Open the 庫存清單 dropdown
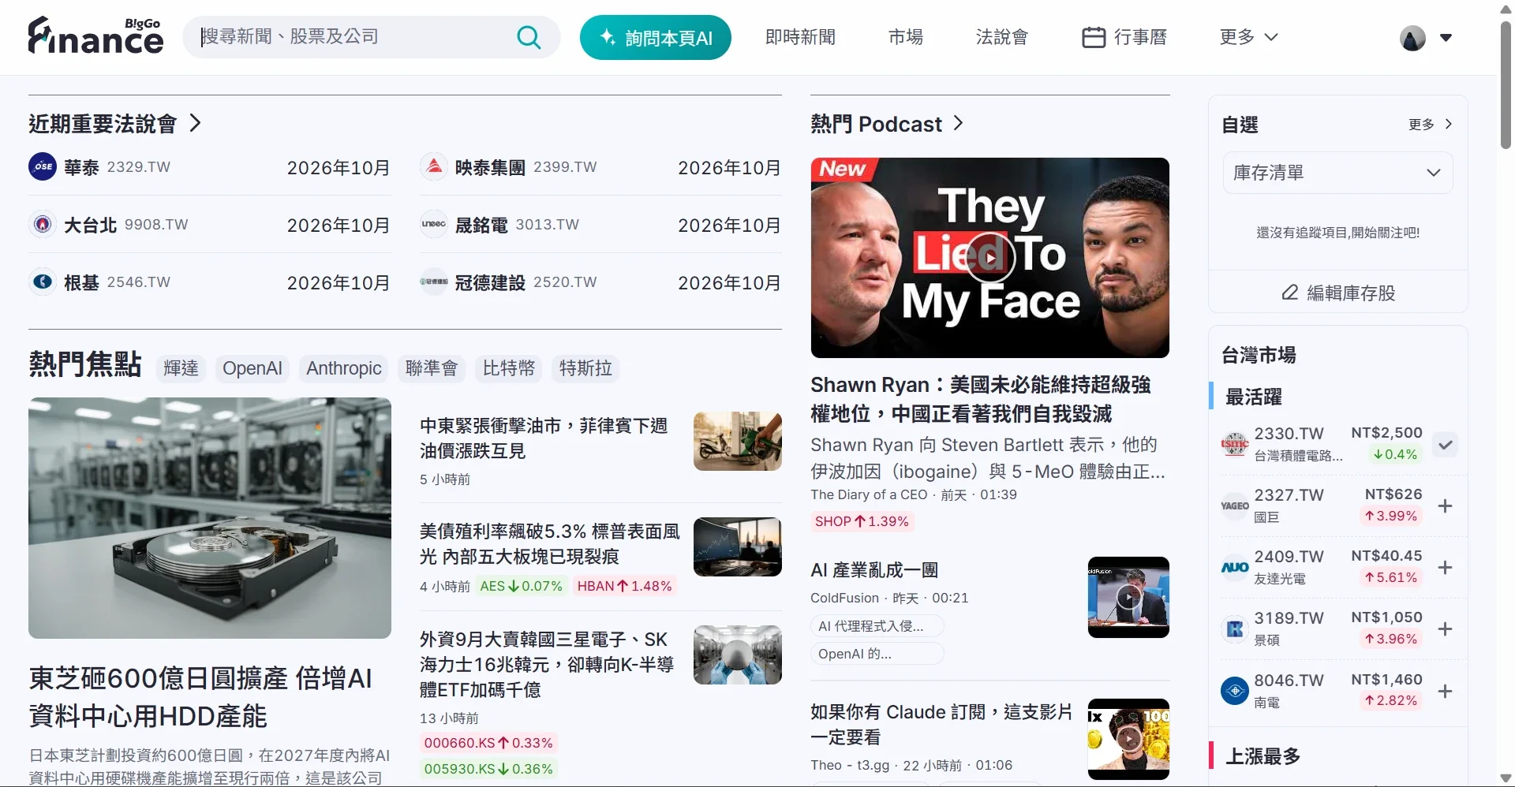This screenshot has height=787, width=1515. tap(1337, 173)
